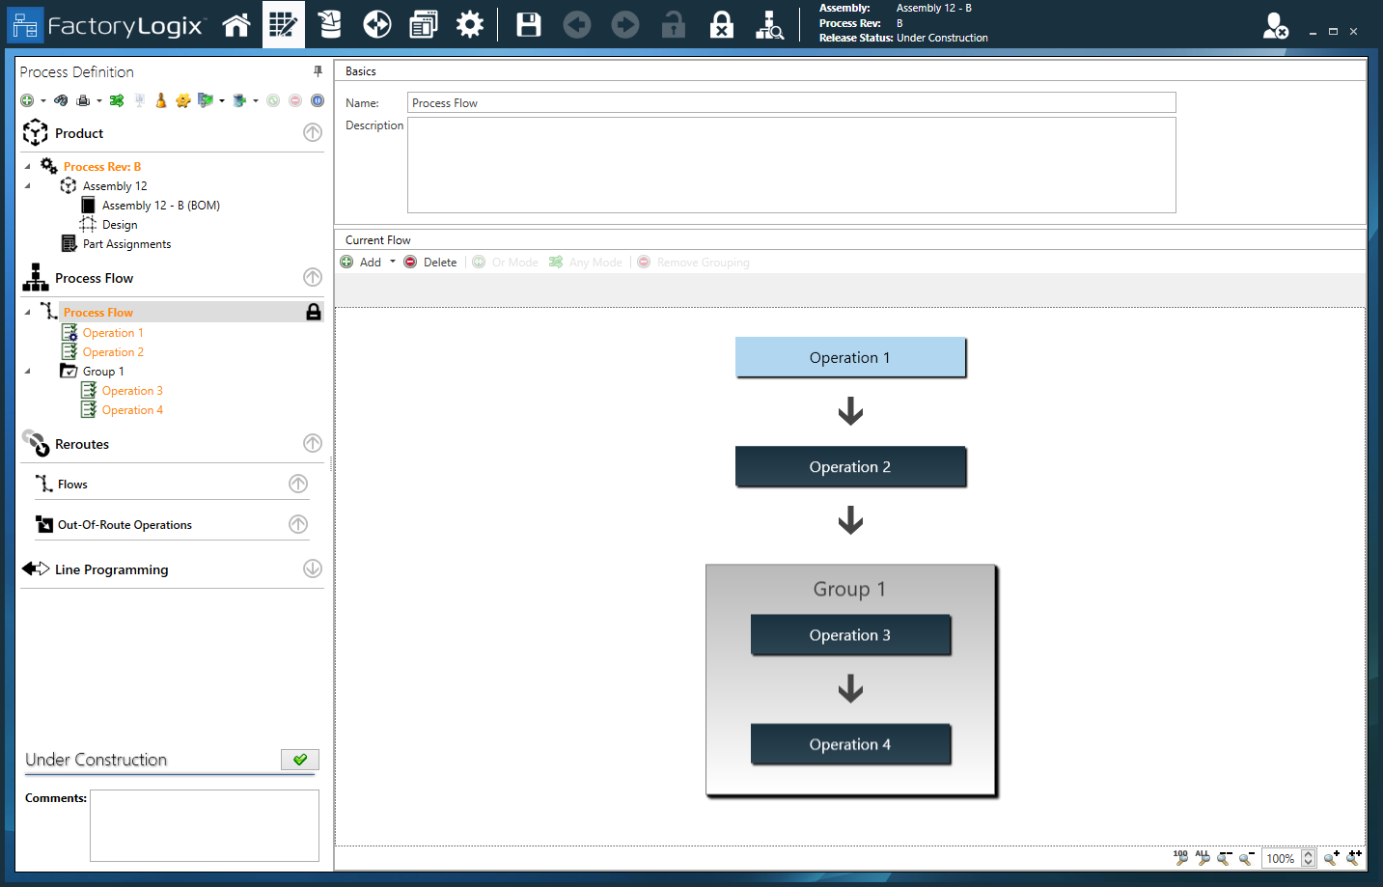This screenshot has width=1383, height=887.
Task: Expand the Line Programming section
Action: (312, 568)
